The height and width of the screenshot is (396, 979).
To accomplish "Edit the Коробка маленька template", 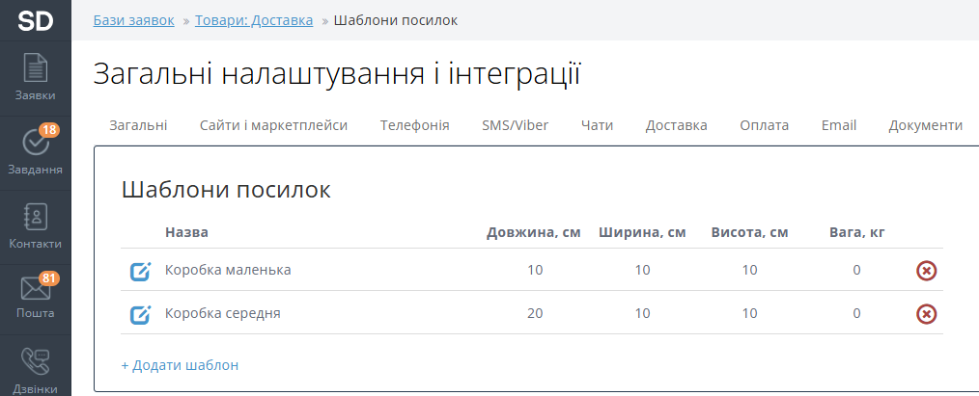I will pos(141,271).
